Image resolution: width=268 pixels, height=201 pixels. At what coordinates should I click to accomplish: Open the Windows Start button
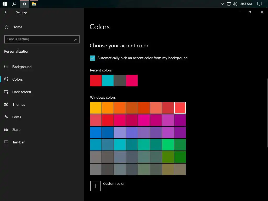[x=5, y=4]
